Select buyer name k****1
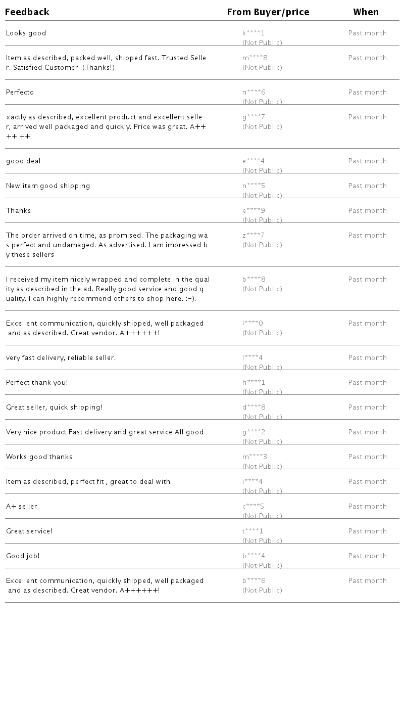 coord(254,33)
